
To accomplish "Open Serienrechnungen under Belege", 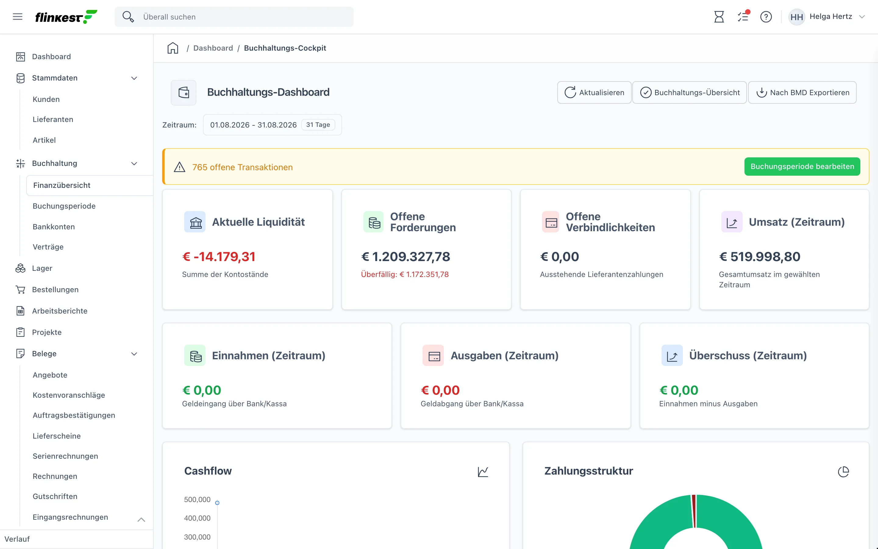I will [x=65, y=456].
